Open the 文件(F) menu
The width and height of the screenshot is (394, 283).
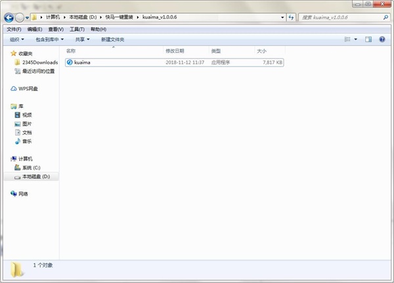pyautogui.click(x=14, y=30)
